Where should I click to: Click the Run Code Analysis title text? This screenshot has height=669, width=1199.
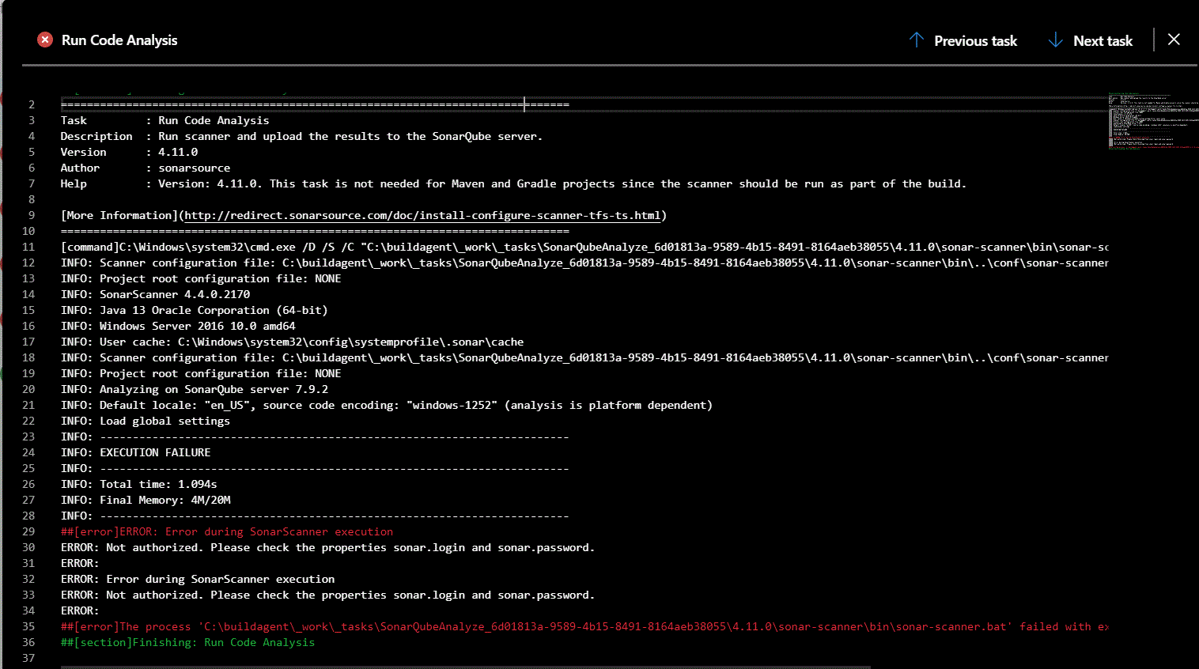coord(119,40)
